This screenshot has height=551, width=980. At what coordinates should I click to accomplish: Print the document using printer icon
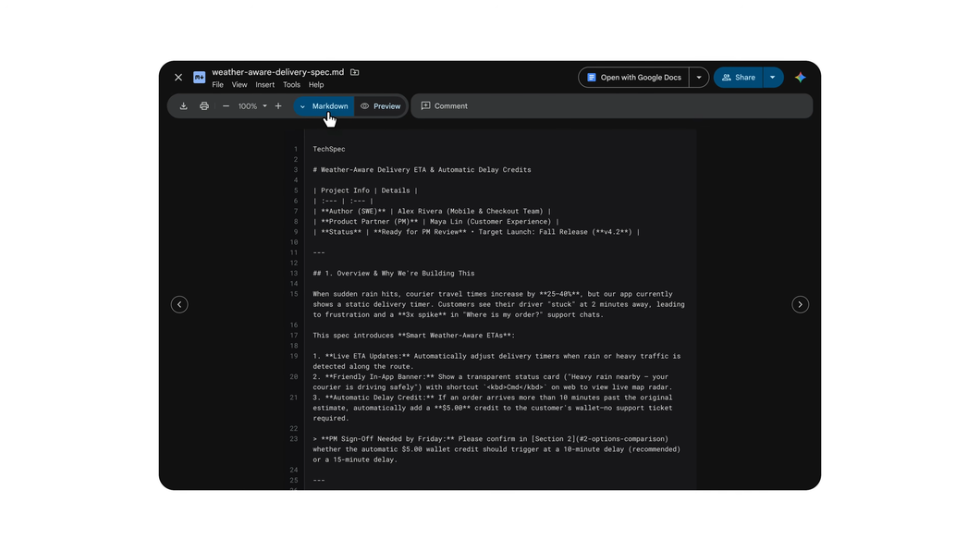click(x=203, y=106)
